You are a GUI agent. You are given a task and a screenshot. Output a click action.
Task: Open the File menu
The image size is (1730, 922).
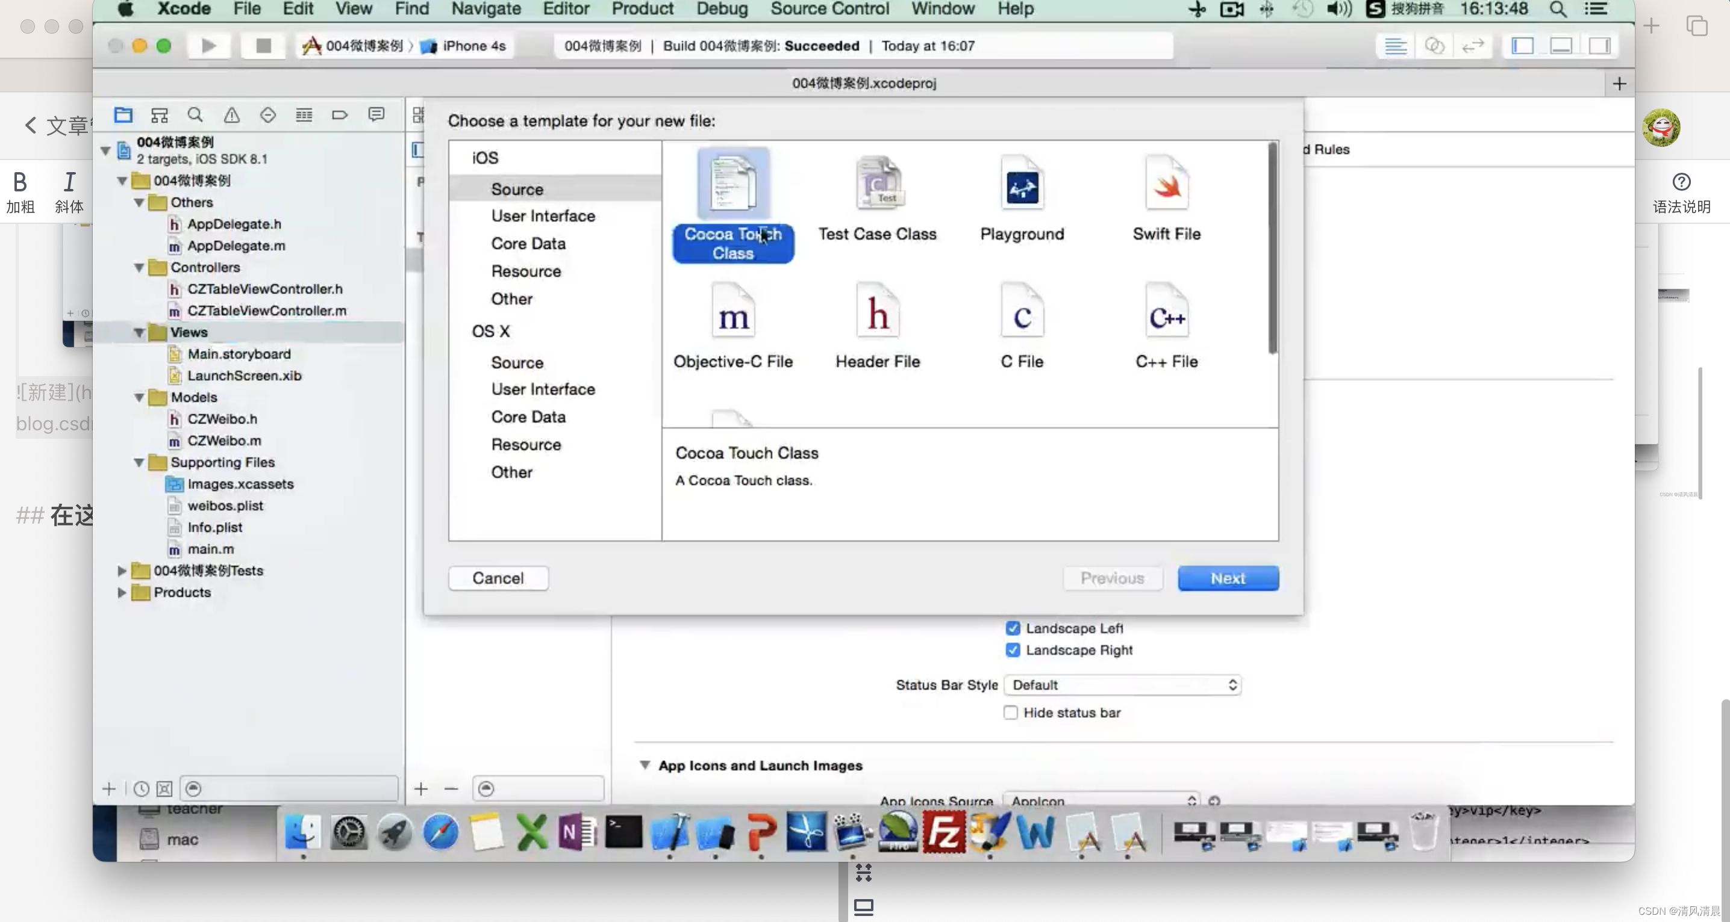coord(246,8)
